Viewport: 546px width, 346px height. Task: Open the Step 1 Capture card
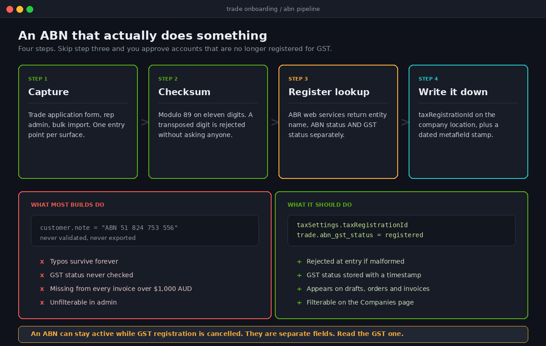(x=78, y=122)
